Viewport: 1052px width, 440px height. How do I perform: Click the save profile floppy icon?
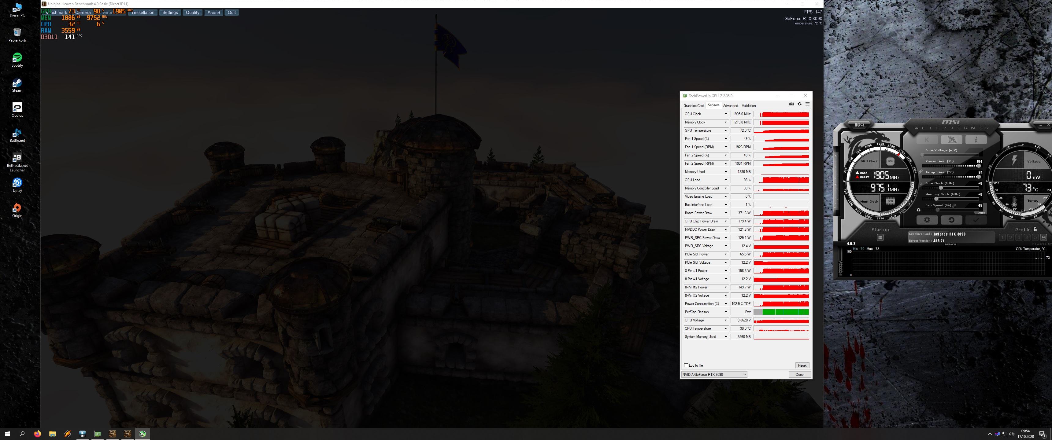1043,237
